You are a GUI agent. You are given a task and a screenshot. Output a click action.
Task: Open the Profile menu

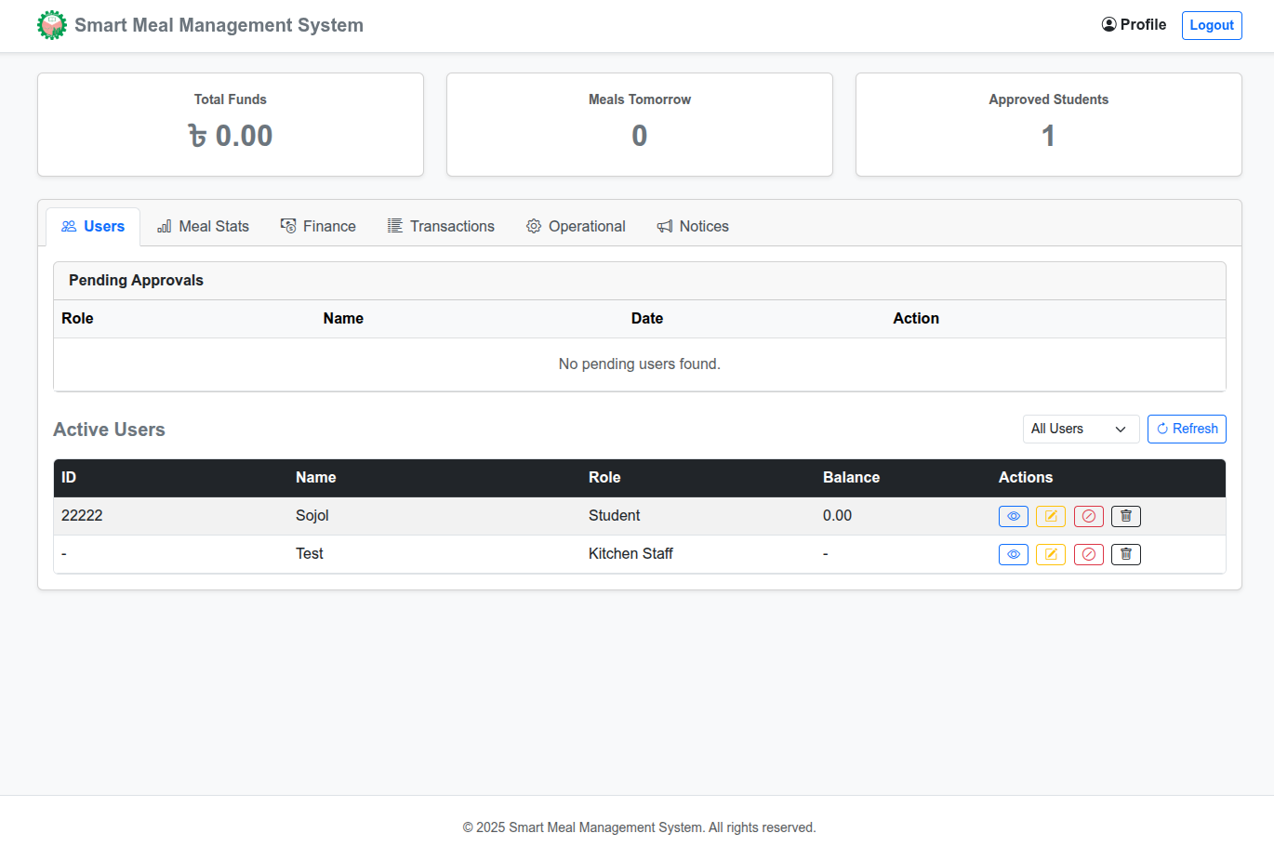(1134, 25)
